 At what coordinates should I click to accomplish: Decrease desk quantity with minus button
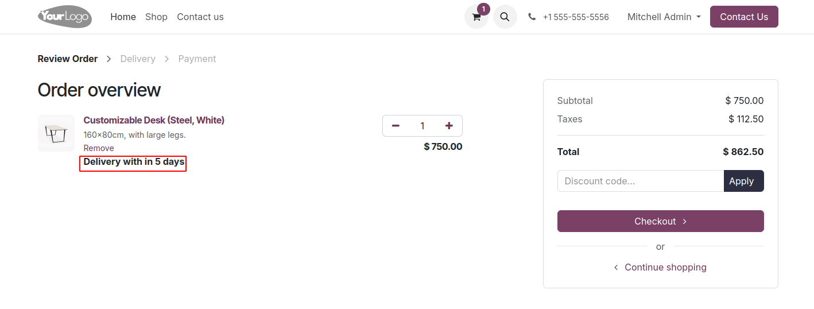point(396,126)
